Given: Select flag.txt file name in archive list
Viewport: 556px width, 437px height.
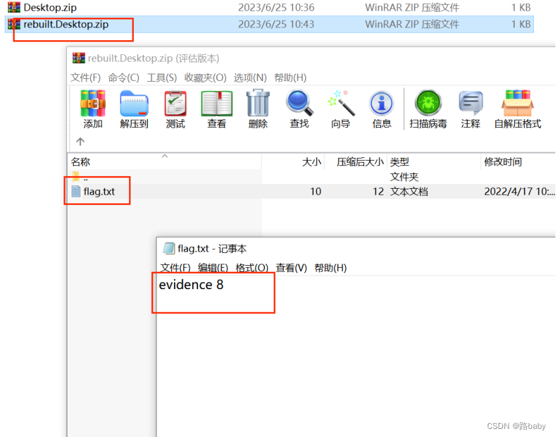Looking at the screenshot, I should click(99, 191).
